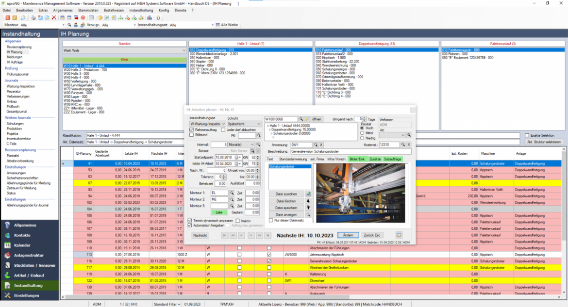Enable the Stillstand checkbox
Screen dimensions: 568x307
click(x=191, y=135)
